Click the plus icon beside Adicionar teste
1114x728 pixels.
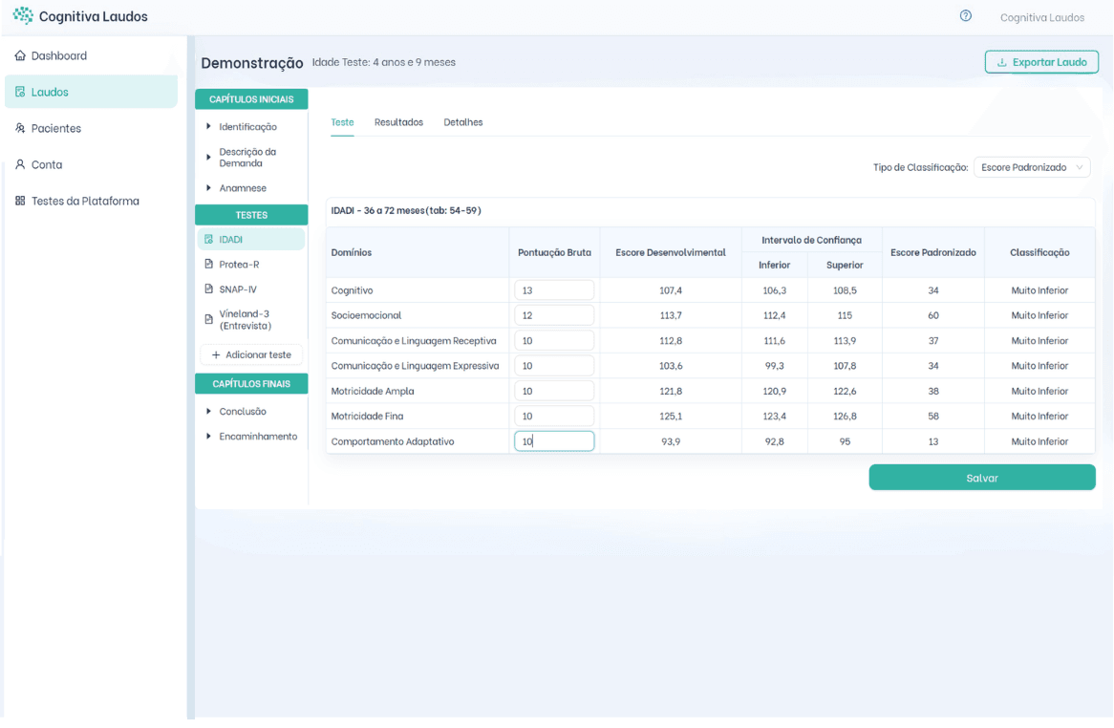216,354
